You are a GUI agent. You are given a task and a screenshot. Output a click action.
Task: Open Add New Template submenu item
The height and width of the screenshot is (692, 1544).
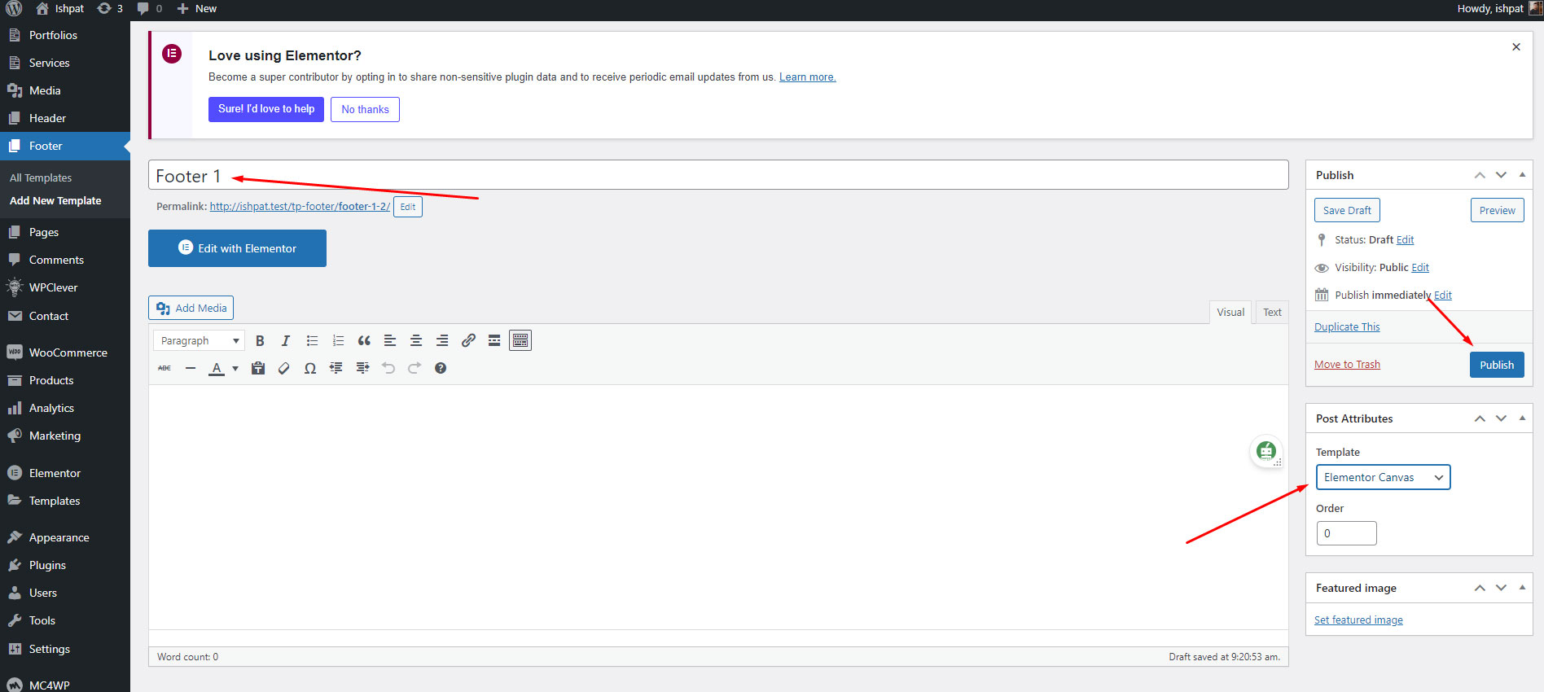(55, 200)
